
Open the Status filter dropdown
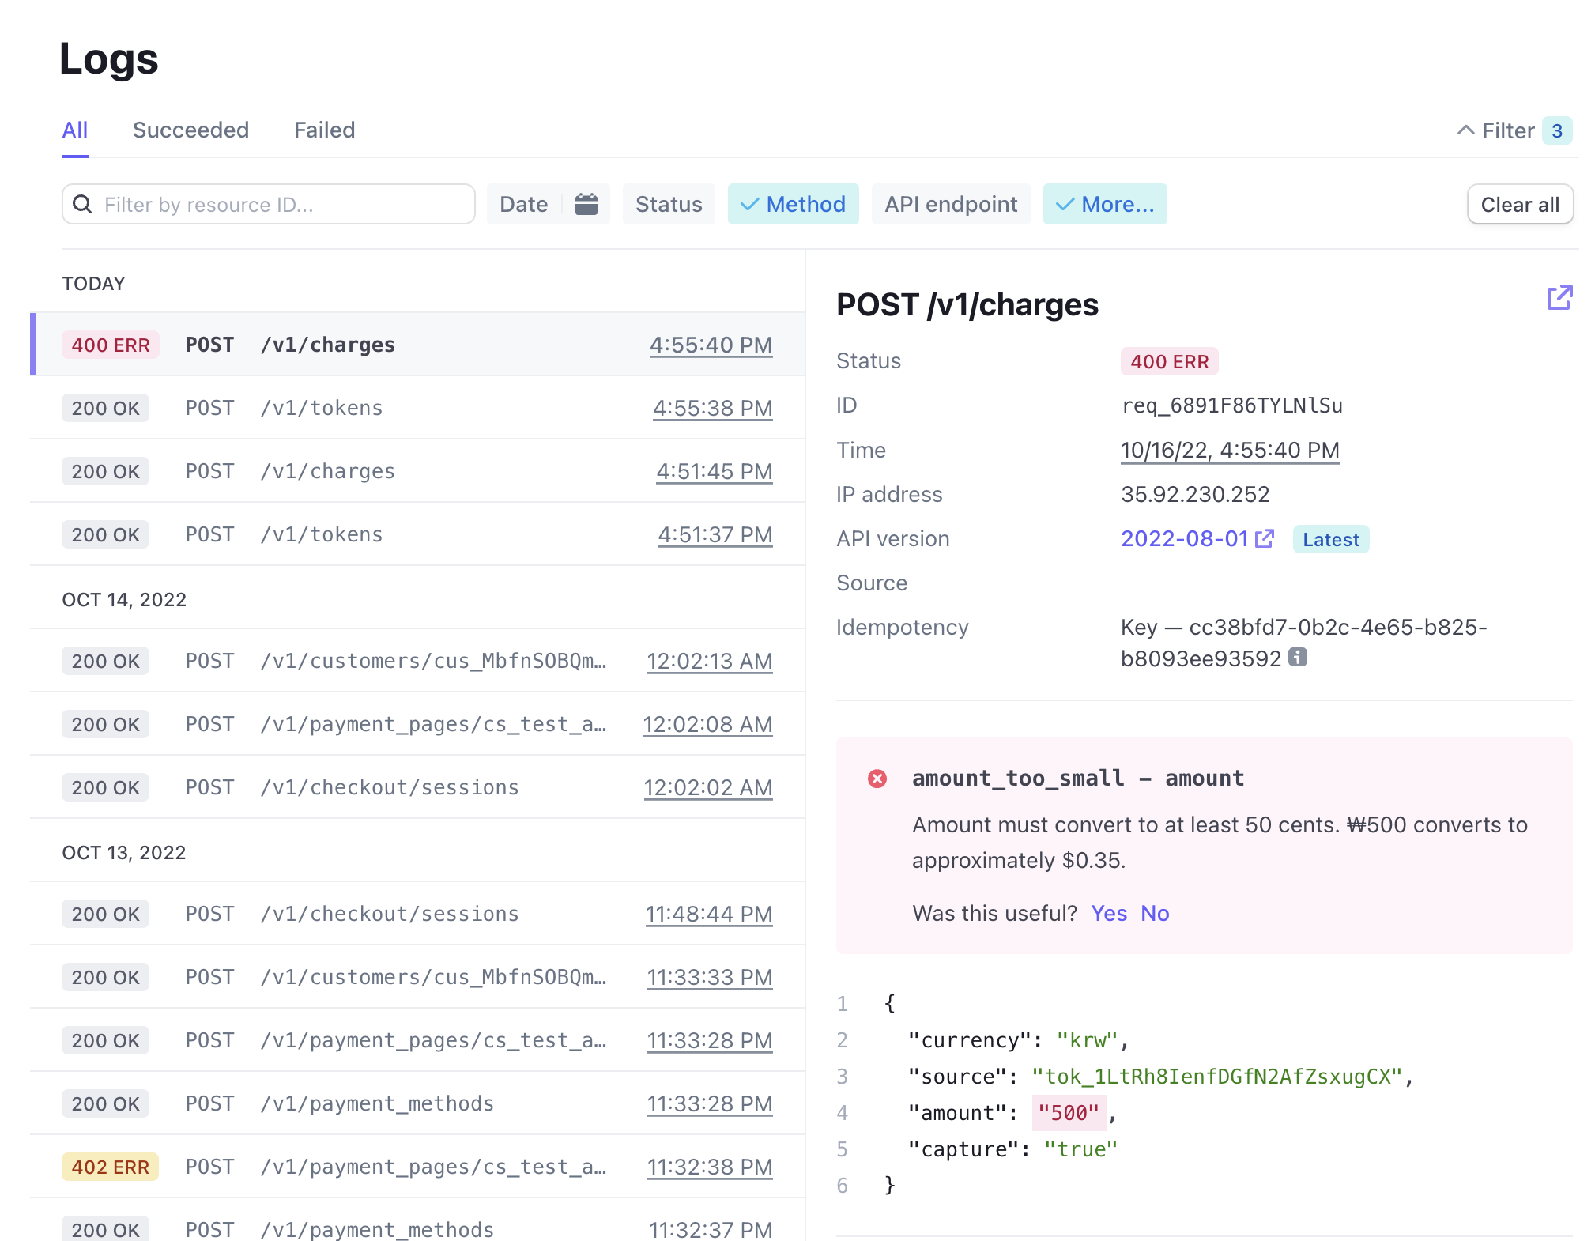669,204
